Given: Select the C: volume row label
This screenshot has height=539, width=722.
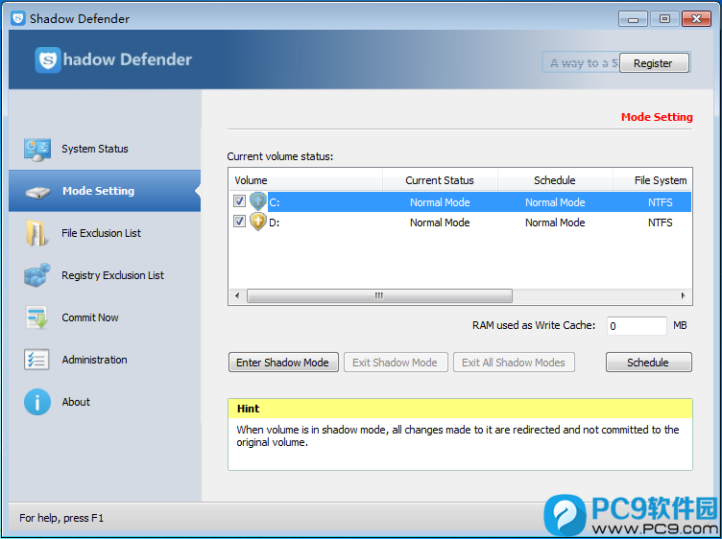Looking at the screenshot, I should tap(275, 202).
